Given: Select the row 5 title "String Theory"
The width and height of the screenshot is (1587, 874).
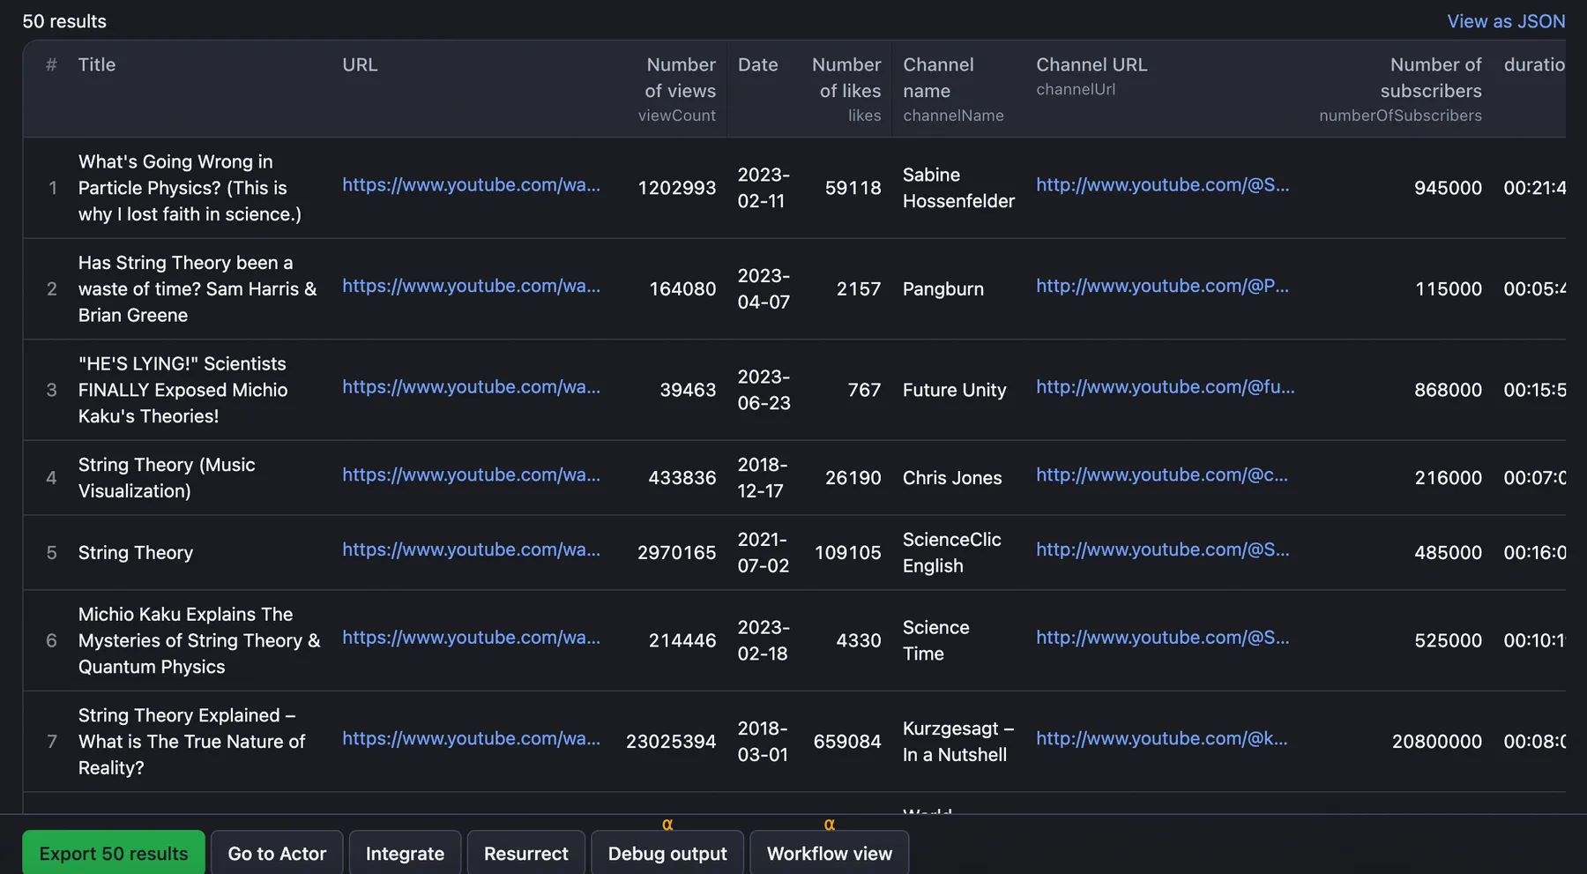Looking at the screenshot, I should (136, 553).
